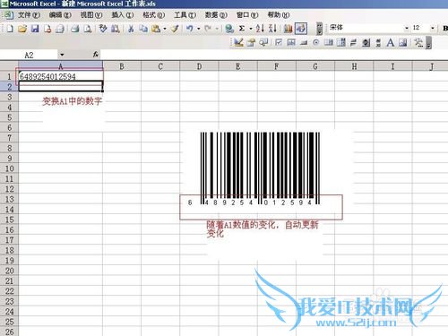Open the 编辑 (Edit) menu

click(60, 14)
